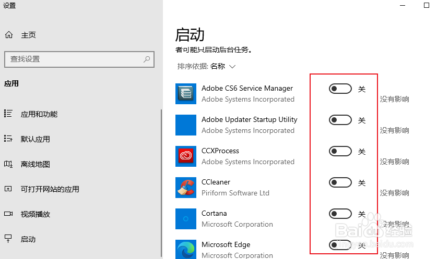Focus the 查找设置 search field

pyautogui.click(x=79, y=59)
